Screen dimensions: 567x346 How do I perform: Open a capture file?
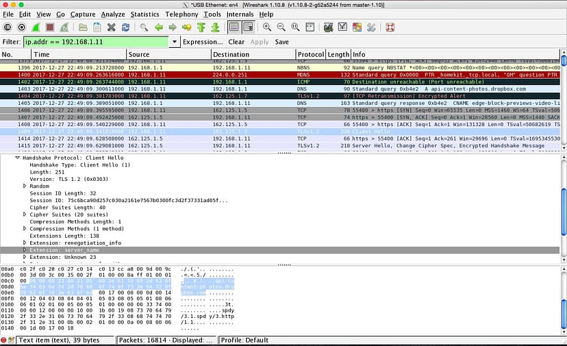click(x=82, y=27)
